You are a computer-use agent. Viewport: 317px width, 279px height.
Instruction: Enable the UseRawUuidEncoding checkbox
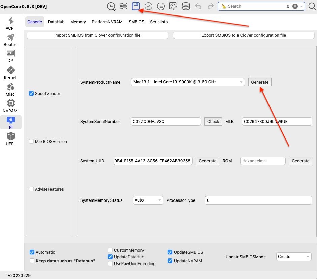click(x=110, y=263)
